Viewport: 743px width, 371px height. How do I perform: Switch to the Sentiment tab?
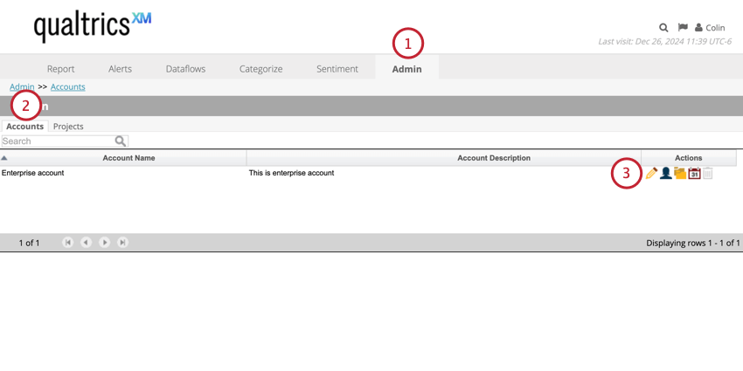tap(337, 69)
